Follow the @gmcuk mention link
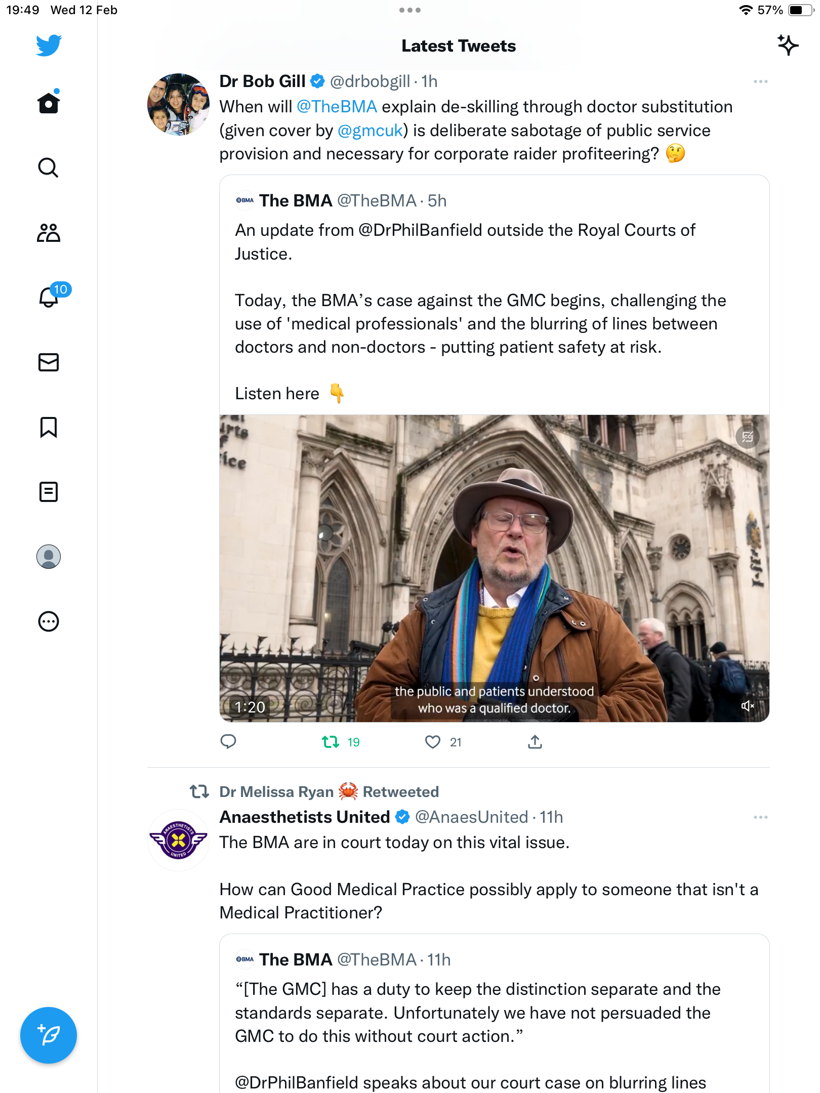Image resolution: width=820 pixels, height=1093 pixels. click(370, 131)
